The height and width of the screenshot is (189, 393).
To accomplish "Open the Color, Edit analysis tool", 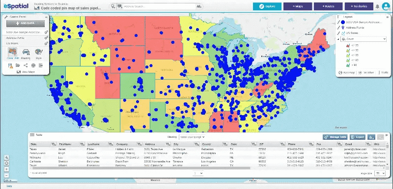I will (x=13, y=54).
